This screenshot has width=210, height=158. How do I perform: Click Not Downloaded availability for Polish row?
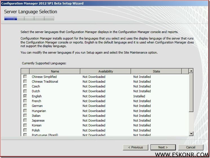[94, 130]
